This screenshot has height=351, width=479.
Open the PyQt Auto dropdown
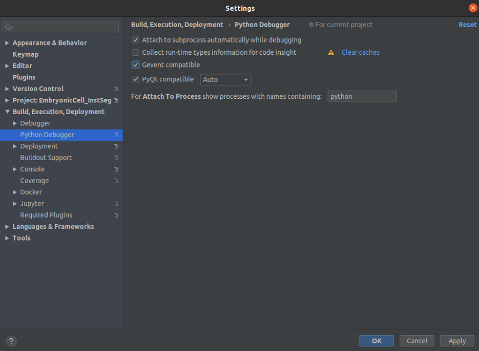pyautogui.click(x=225, y=80)
